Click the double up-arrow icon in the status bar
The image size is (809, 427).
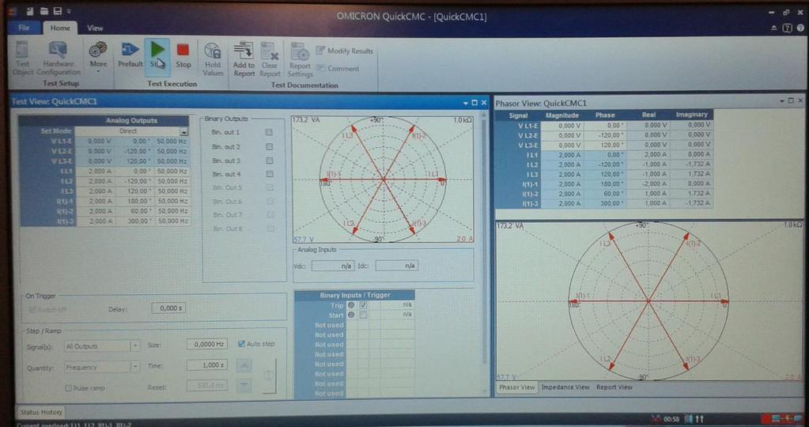coord(700,419)
